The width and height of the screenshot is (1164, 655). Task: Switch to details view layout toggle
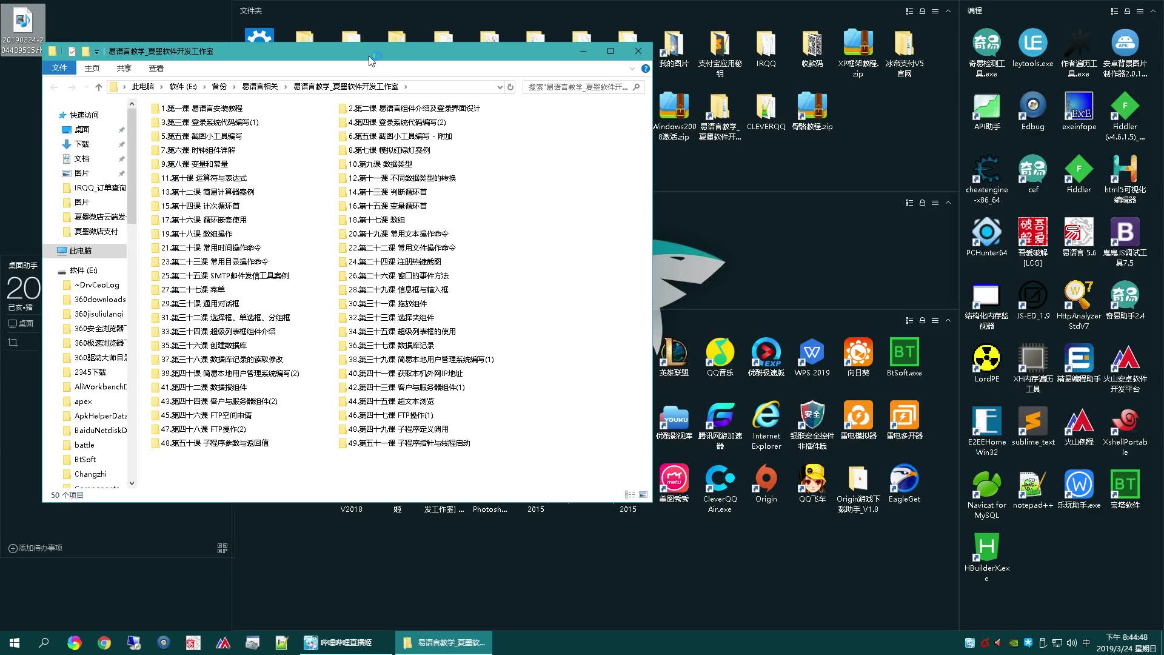[x=629, y=495]
